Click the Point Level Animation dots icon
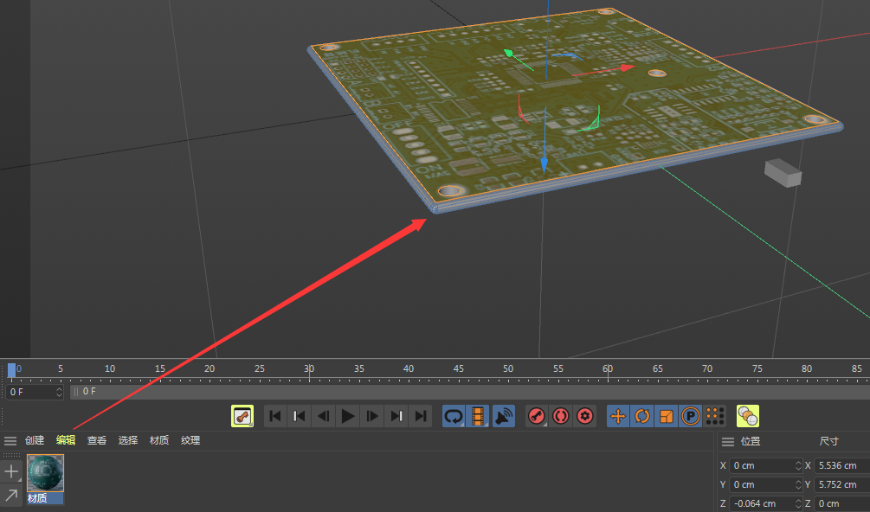 (x=714, y=416)
